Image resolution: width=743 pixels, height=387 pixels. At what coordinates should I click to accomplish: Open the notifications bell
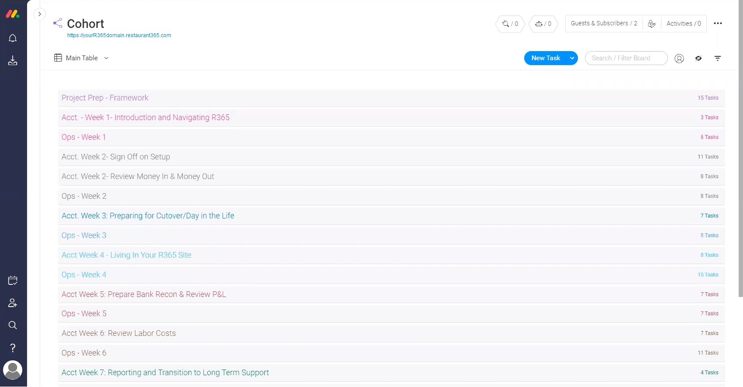13,38
